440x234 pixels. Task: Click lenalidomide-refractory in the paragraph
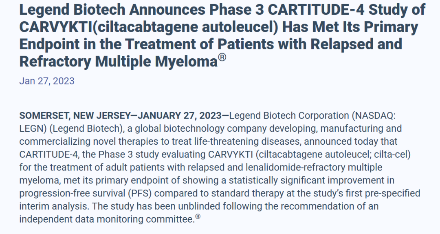295,168
